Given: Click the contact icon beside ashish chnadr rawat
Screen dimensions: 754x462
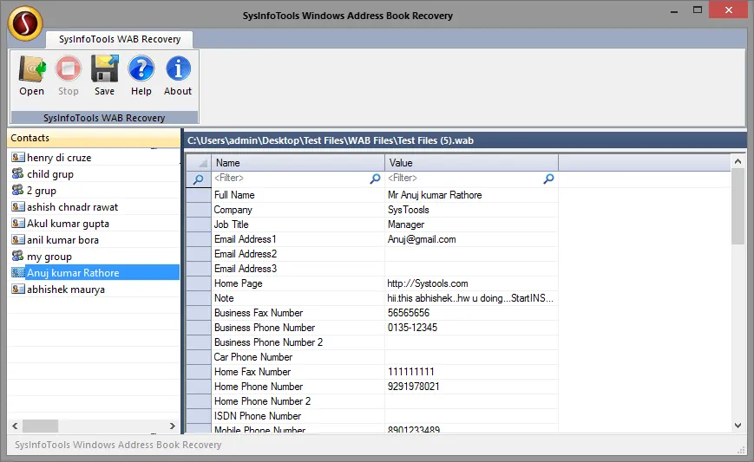Looking at the screenshot, I should tap(18, 206).
